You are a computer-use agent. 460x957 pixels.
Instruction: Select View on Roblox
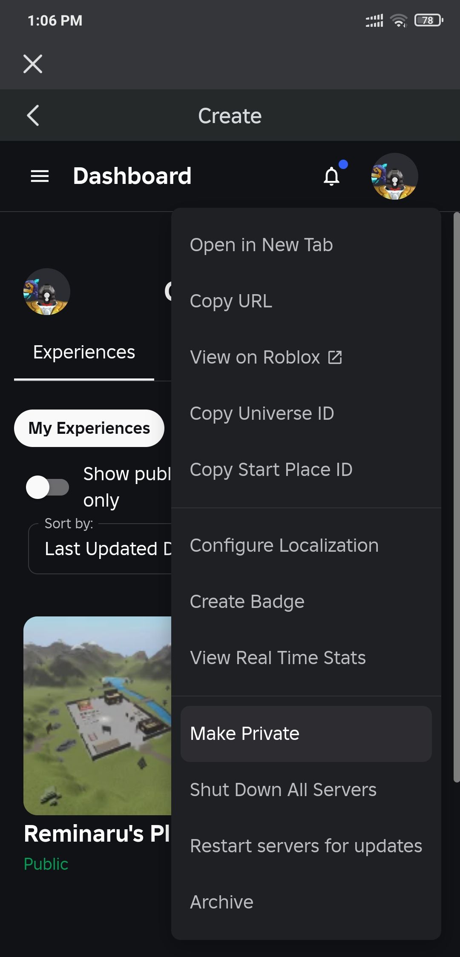[306, 357]
